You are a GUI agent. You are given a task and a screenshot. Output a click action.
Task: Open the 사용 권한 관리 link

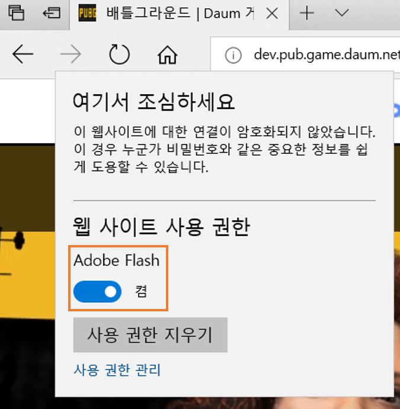click(117, 370)
